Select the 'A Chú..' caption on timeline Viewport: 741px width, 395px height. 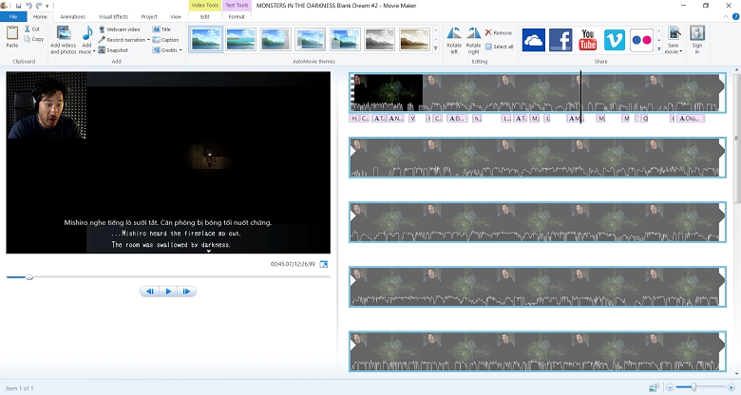(x=691, y=119)
